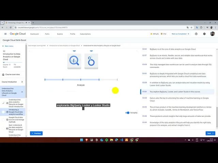
Task: Open a new browser tab
Action: [33, 23]
